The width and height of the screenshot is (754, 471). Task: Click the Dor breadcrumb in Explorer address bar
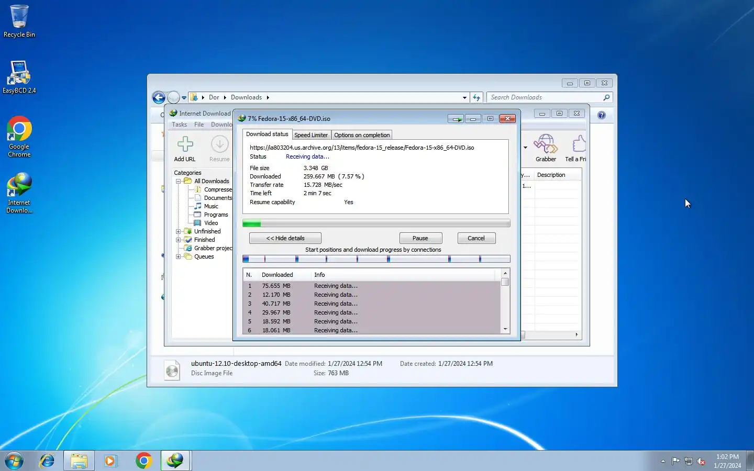pos(214,97)
